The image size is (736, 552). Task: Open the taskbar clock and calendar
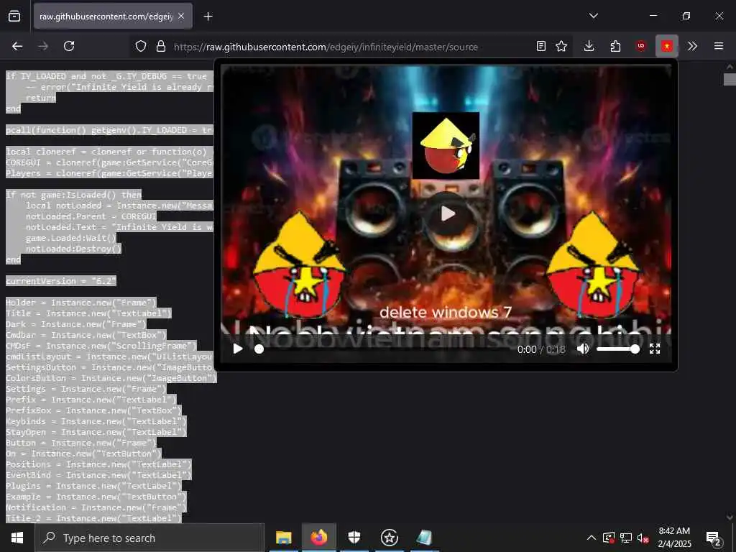(x=674, y=538)
